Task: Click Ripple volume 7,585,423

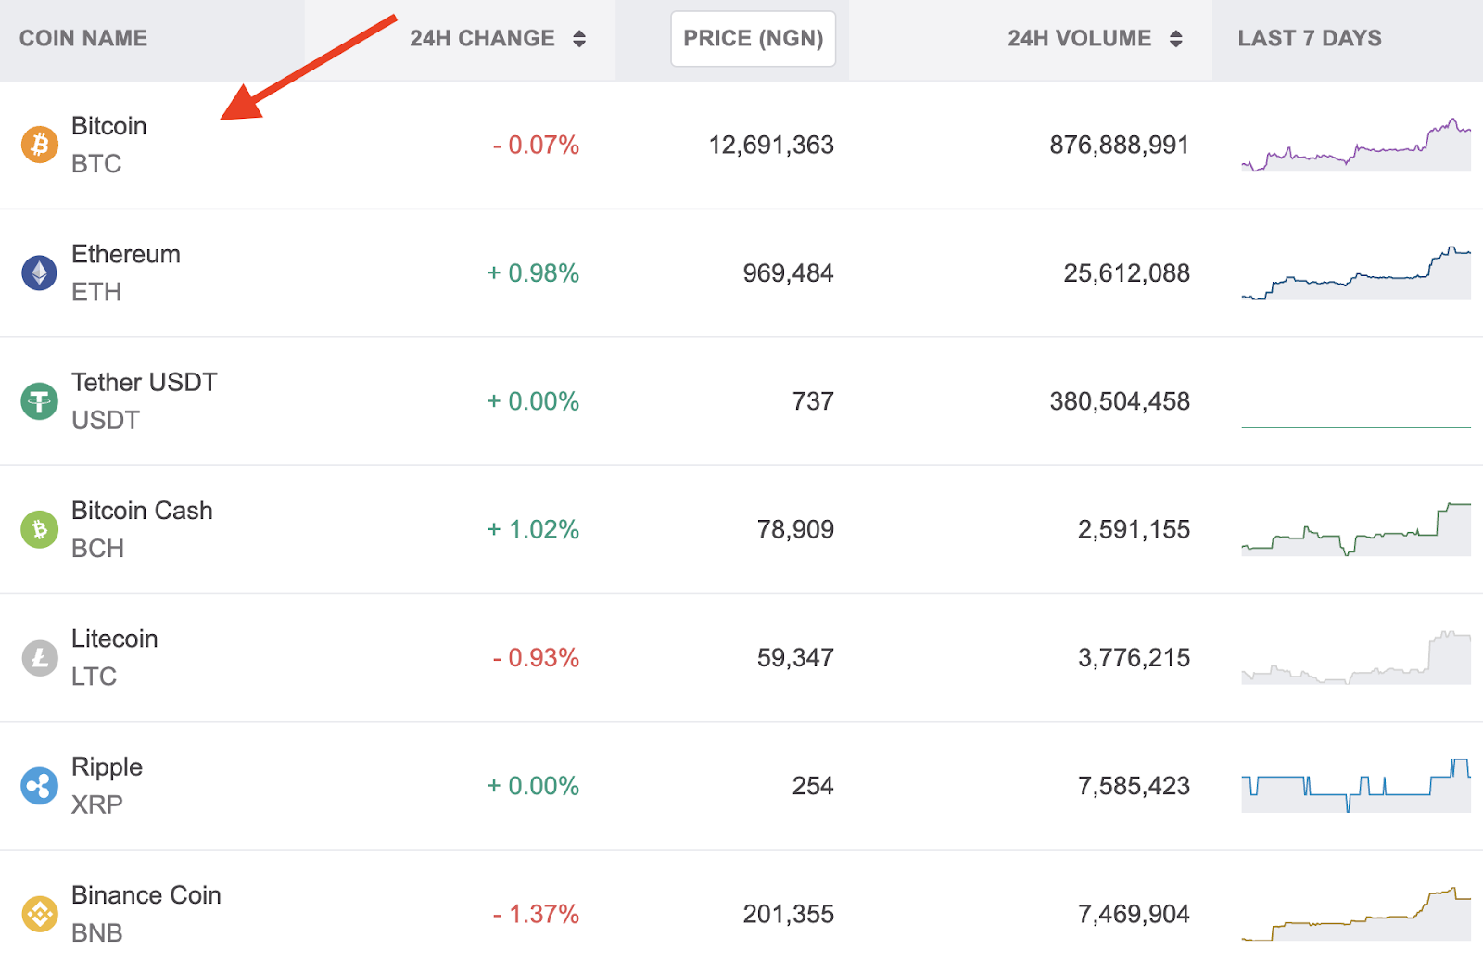Action: [1134, 786]
